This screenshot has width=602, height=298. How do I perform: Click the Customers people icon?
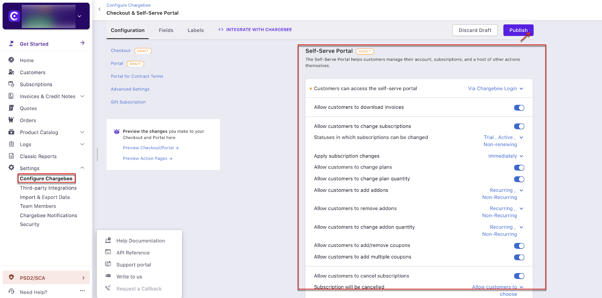pyautogui.click(x=11, y=72)
